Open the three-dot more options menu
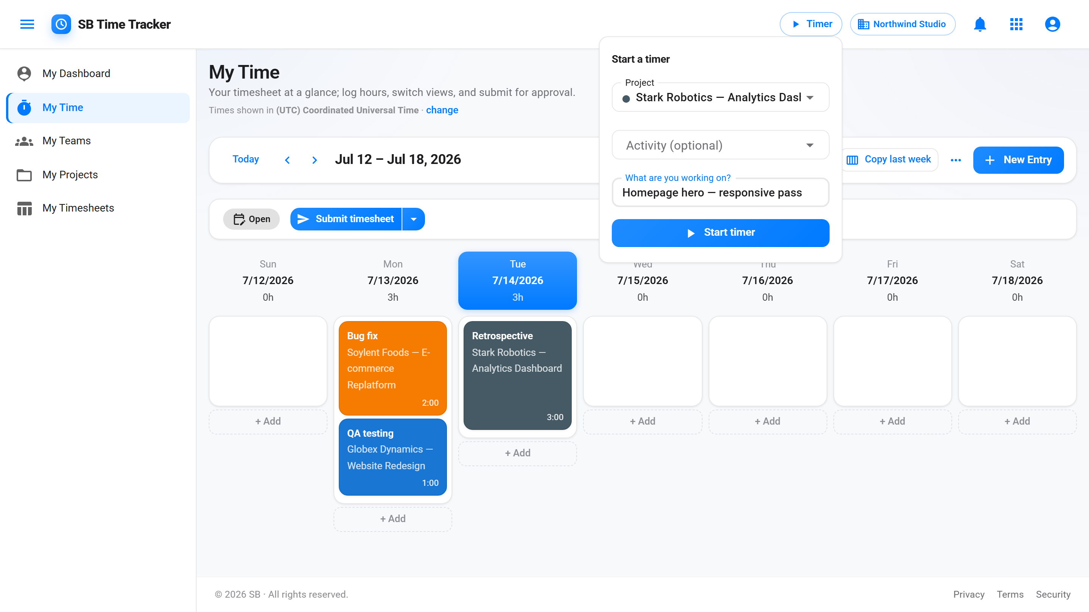This screenshot has height=612, width=1089. [x=956, y=160]
